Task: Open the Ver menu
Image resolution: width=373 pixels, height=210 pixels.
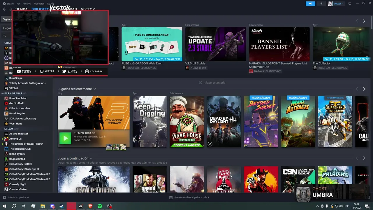Action: click(18, 3)
